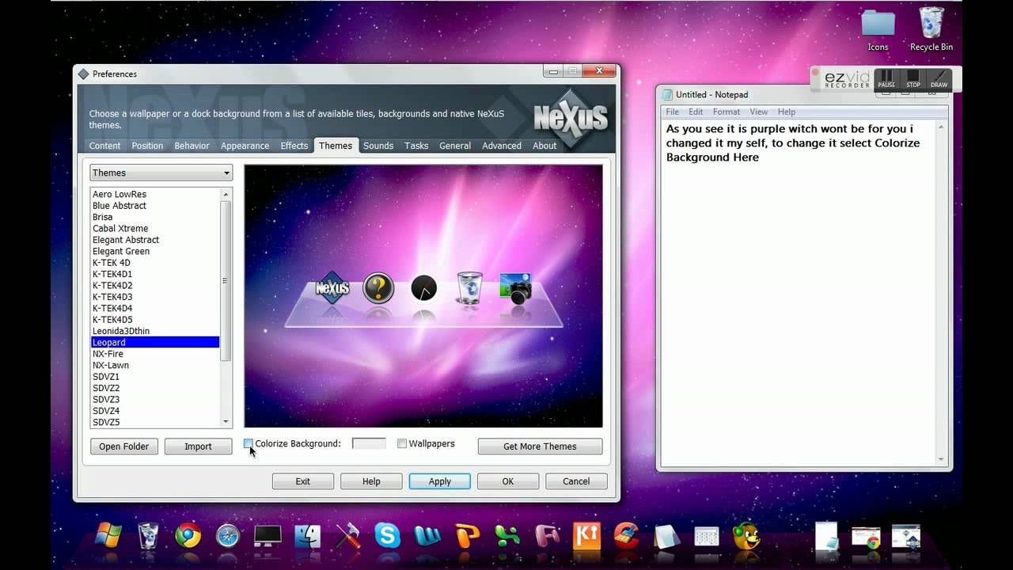Click Pause on the ezvid recorder

click(886, 79)
